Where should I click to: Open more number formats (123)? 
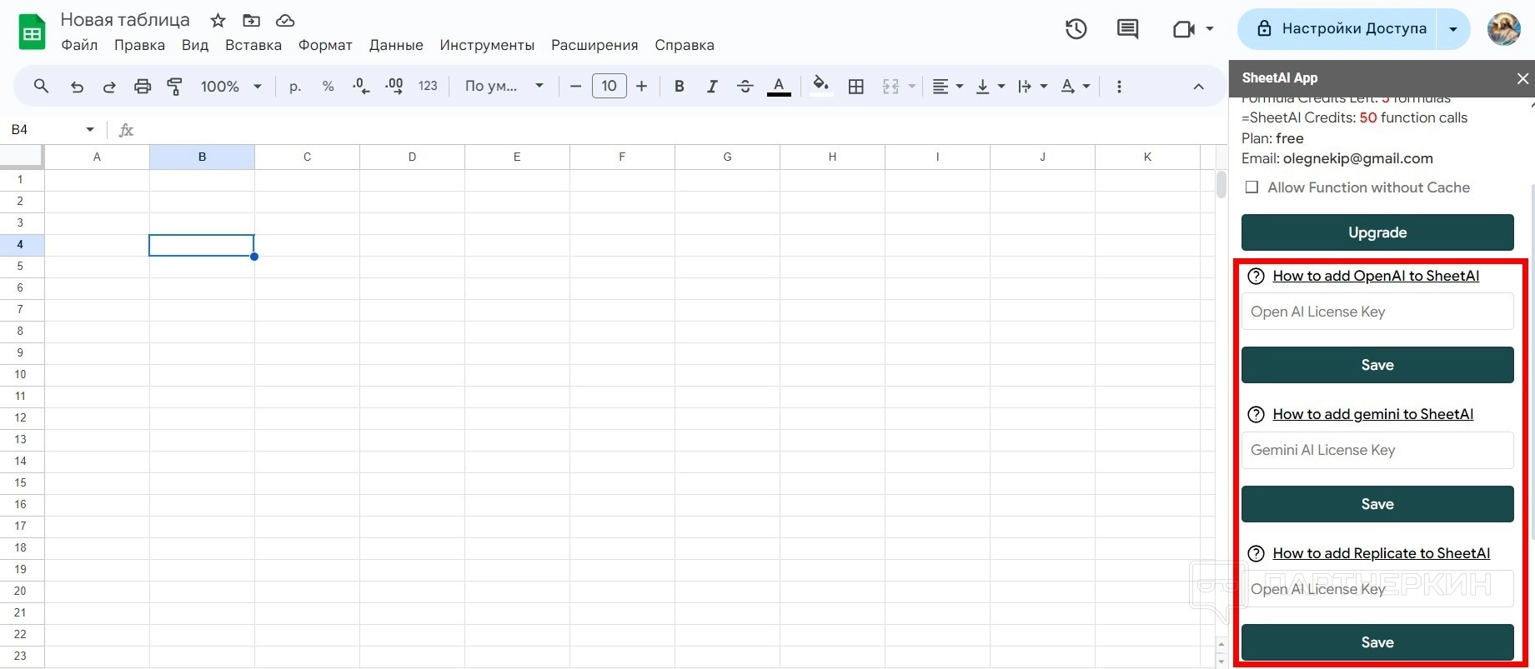[x=428, y=86]
